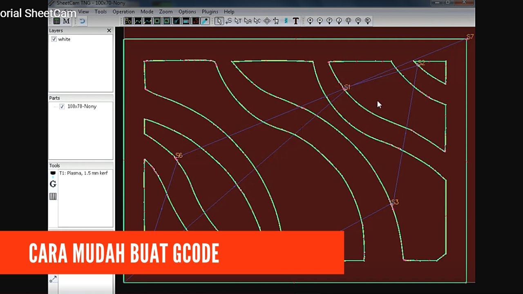Open the Plugins menu
Screen dimensions: 523x294
coord(210,11)
